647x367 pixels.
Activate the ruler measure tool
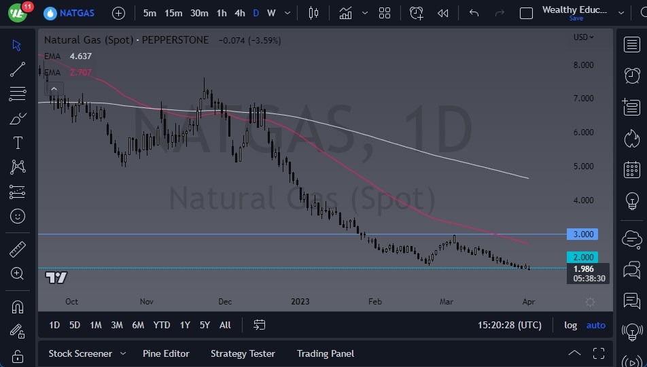pos(18,249)
